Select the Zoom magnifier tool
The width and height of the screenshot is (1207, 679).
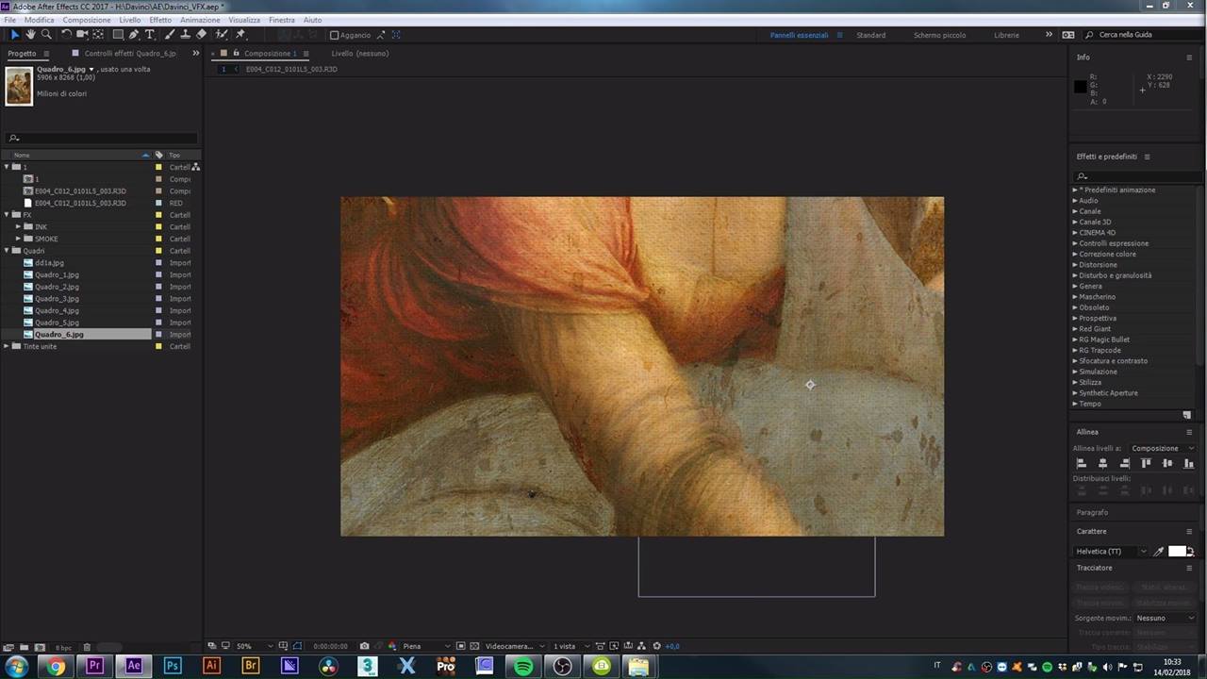[x=46, y=35]
